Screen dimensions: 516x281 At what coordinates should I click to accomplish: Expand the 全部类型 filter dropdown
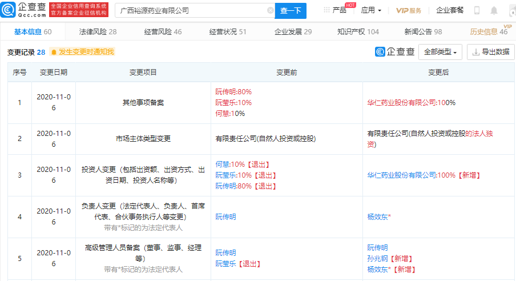coord(440,52)
